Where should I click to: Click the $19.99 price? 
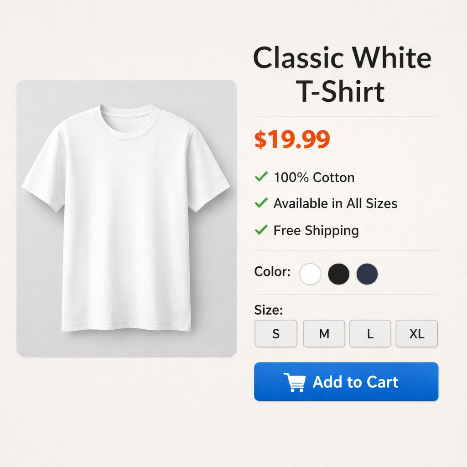pyautogui.click(x=292, y=140)
